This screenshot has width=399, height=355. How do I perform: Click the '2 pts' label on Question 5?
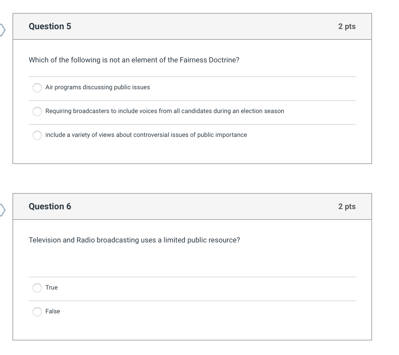(347, 26)
